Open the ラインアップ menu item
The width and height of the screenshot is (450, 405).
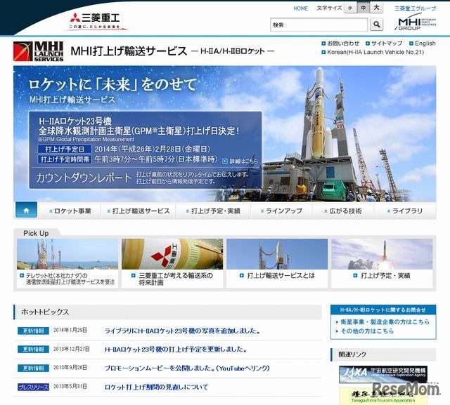pyautogui.click(x=281, y=211)
